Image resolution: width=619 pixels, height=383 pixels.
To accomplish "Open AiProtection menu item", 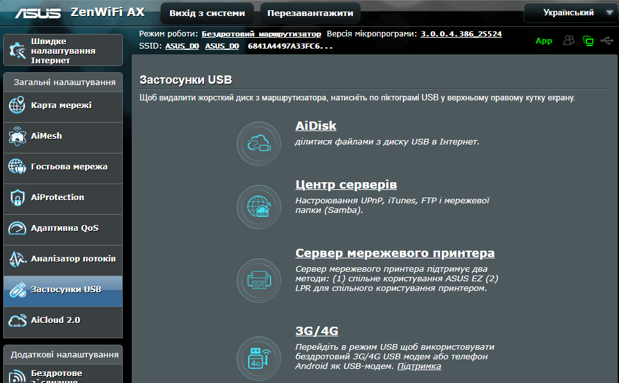I will click(63, 198).
